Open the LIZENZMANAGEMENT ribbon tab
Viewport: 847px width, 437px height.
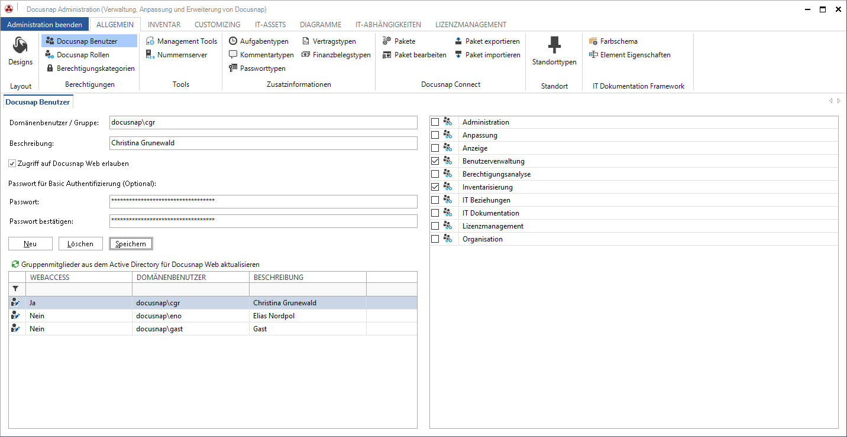(471, 24)
